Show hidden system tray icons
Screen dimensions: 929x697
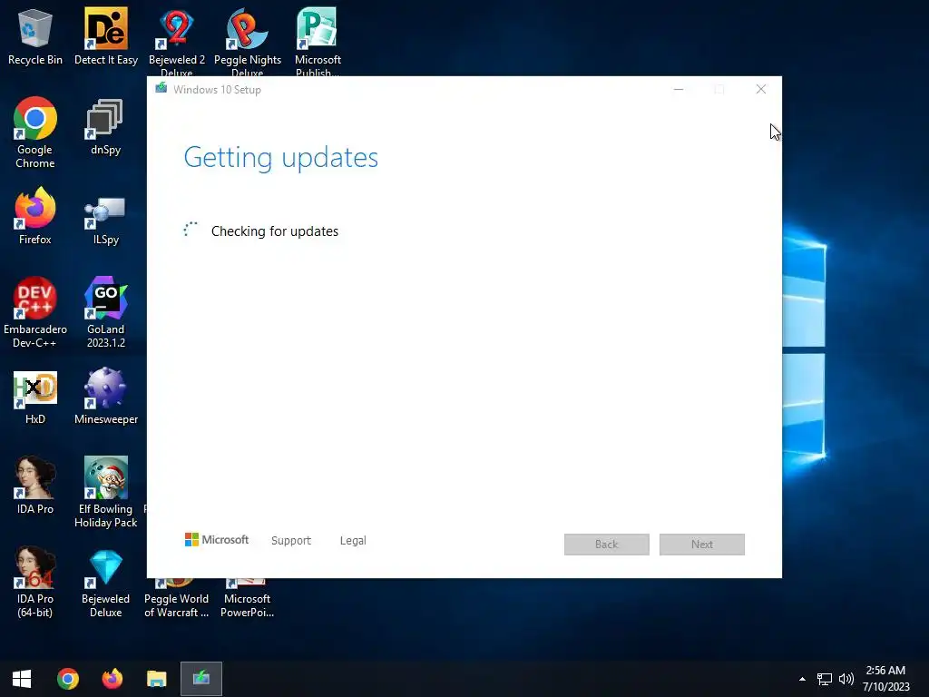(802, 679)
